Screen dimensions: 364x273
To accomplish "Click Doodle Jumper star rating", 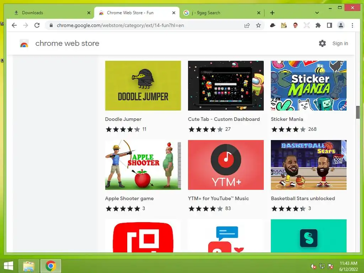I will (x=123, y=129).
